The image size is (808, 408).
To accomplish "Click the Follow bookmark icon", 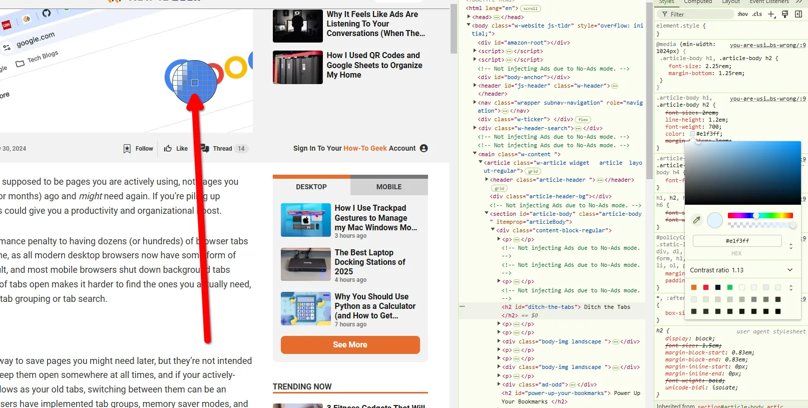I will tap(127, 149).
